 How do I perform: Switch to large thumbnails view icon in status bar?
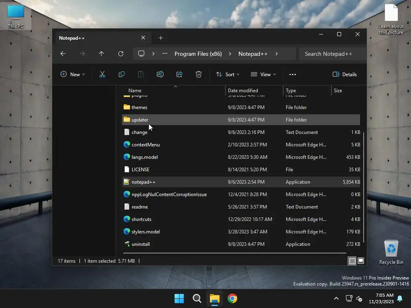361,261
